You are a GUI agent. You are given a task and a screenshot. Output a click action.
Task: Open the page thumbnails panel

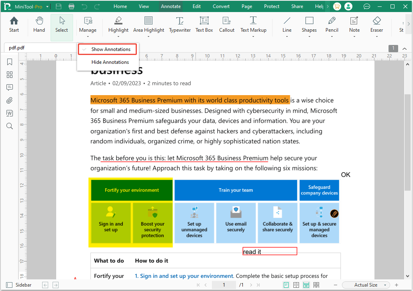(x=9, y=75)
